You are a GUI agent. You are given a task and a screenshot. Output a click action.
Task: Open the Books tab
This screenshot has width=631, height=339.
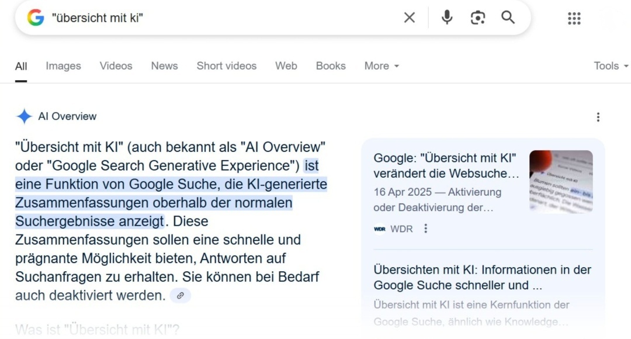click(331, 66)
